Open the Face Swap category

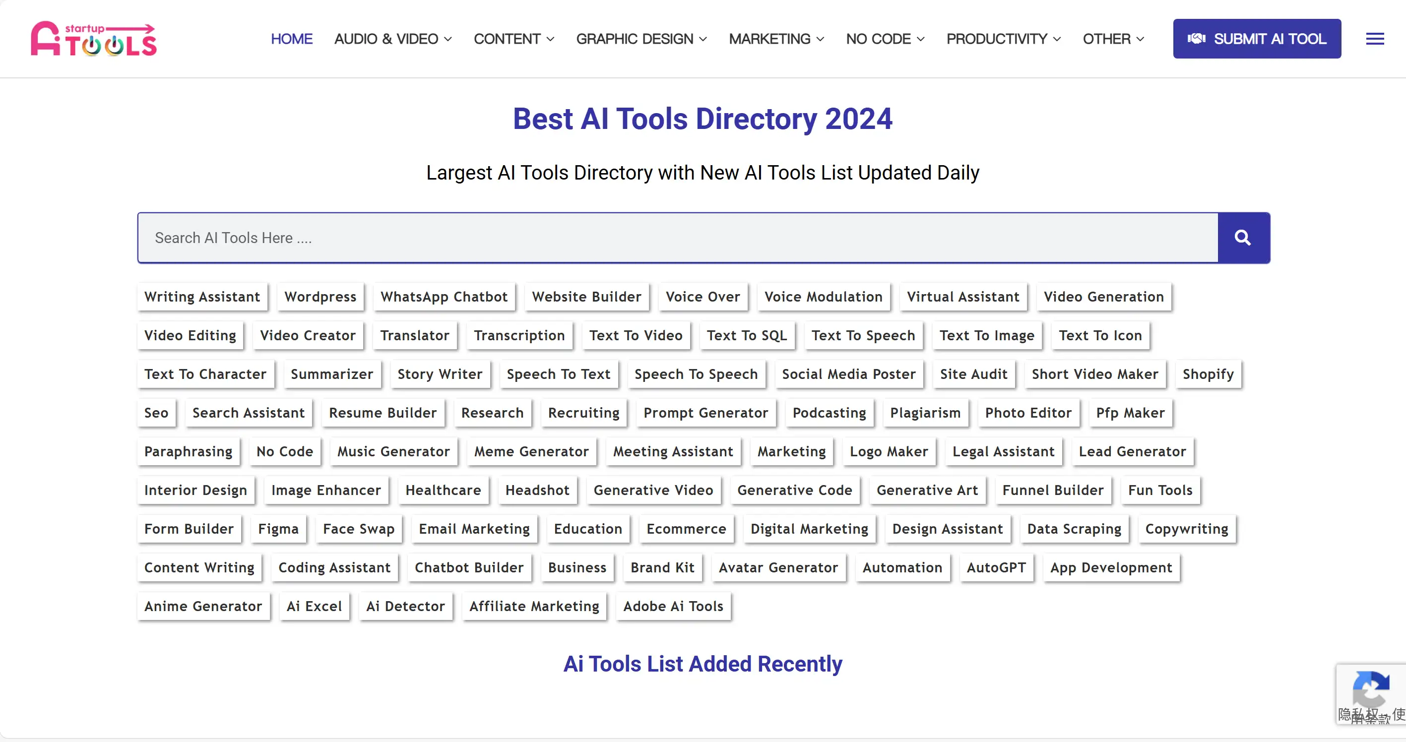(x=359, y=529)
